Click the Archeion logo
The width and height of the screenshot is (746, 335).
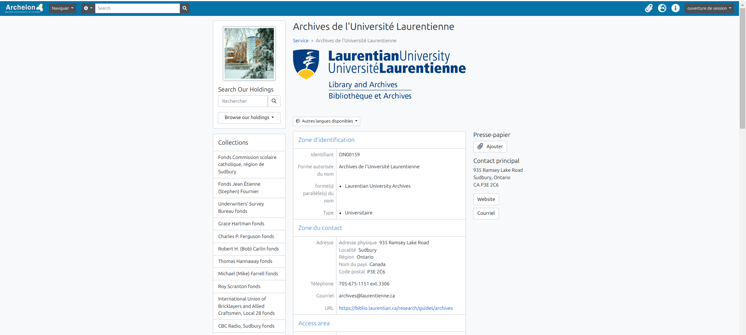pyautogui.click(x=24, y=8)
